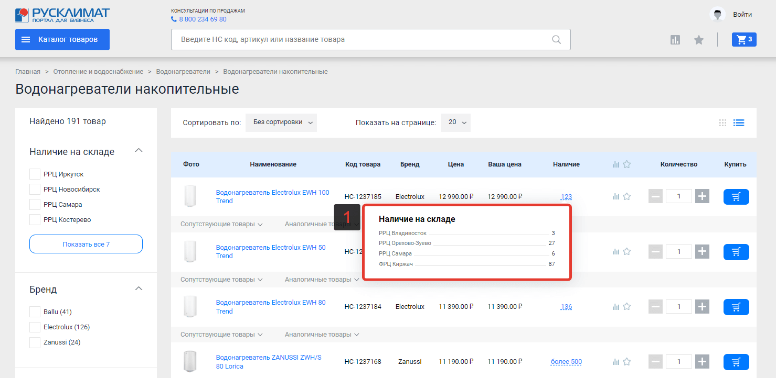Add EWH 100 Trend to favorites
776x378 pixels.
click(x=626, y=197)
